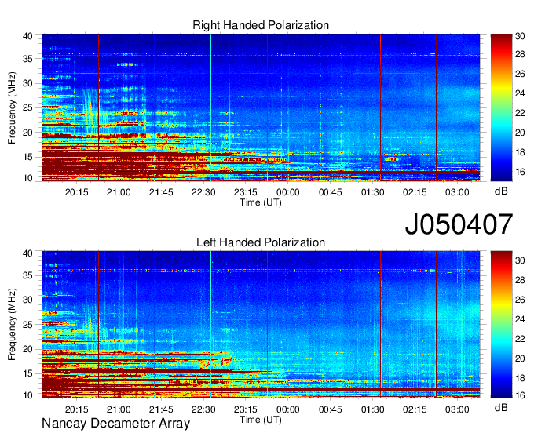Viewport: 534px width, 433px height.
Task: Click the 40 MHz tick on the right-handed plot
Action: click(x=27, y=36)
